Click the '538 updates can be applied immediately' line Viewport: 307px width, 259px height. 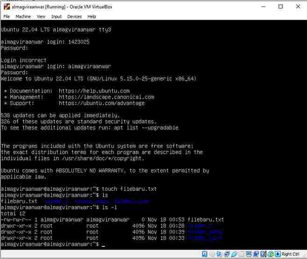pos(60,115)
